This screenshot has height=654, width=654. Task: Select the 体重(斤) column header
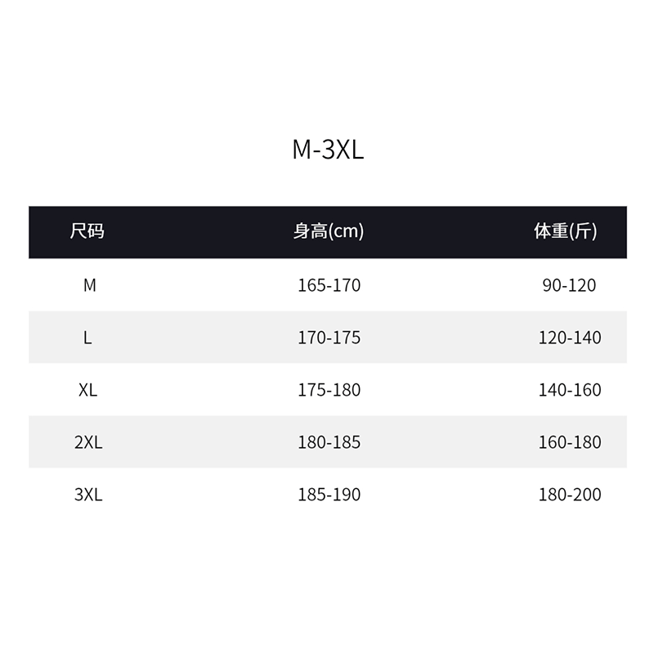click(x=565, y=231)
